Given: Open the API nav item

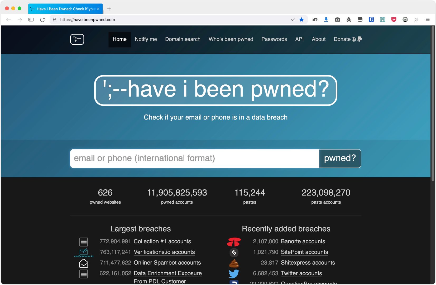Looking at the screenshot, I should [299, 39].
